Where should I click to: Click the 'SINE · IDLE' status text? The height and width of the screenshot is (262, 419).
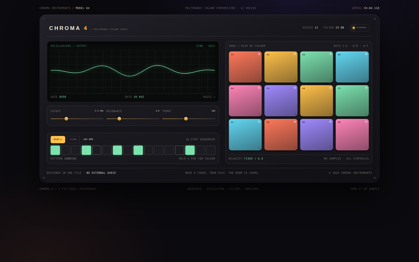(206, 46)
